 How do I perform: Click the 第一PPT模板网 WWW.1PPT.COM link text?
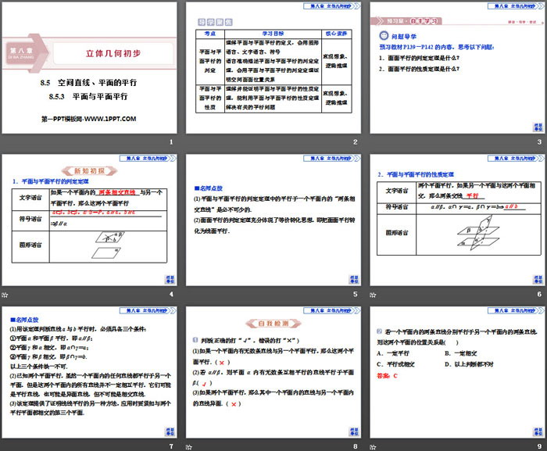coord(88,119)
